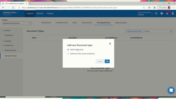Open the help question mark icon
Viewport: 176px width, 99px height.
162,13
